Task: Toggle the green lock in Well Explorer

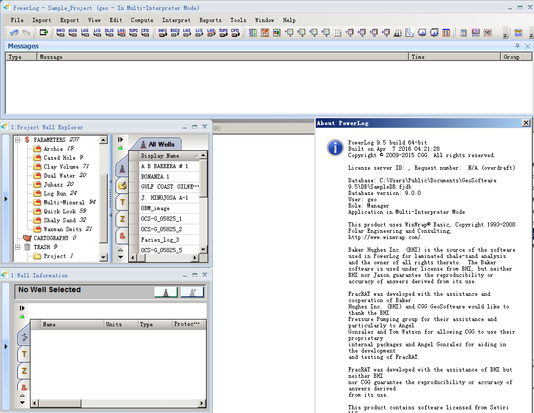Action: pyautogui.click(x=120, y=148)
